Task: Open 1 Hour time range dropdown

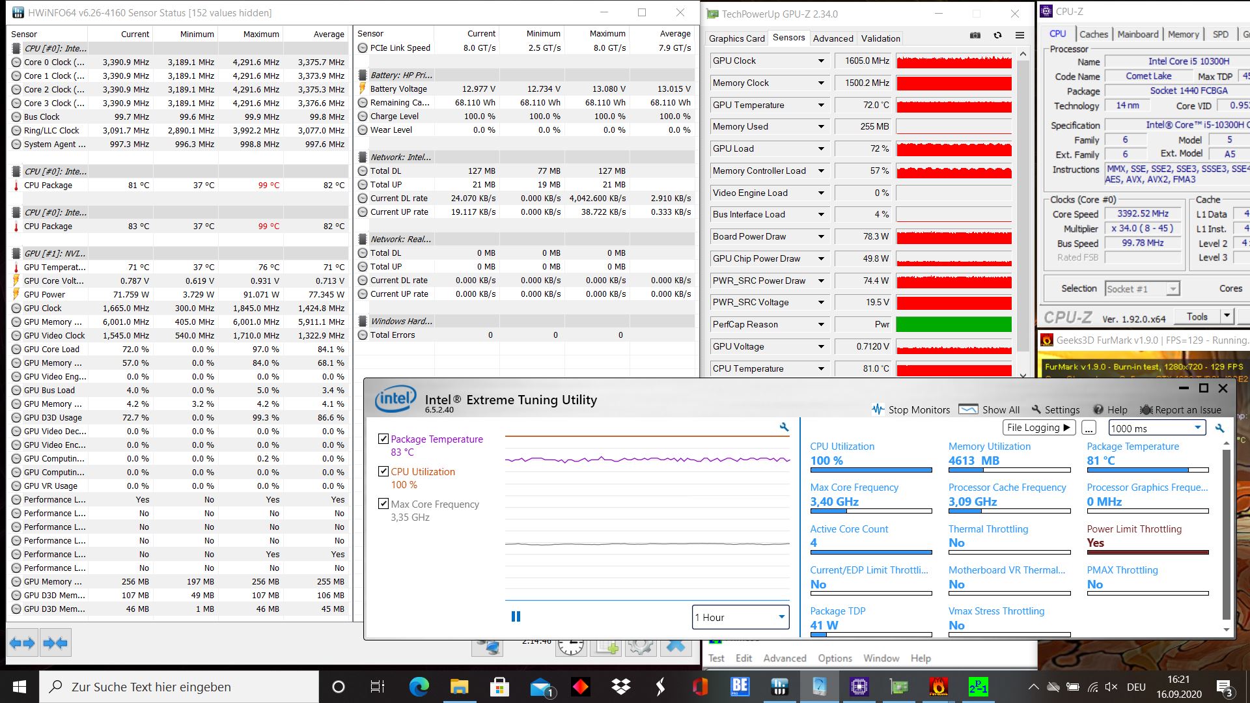Action: [x=740, y=617]
